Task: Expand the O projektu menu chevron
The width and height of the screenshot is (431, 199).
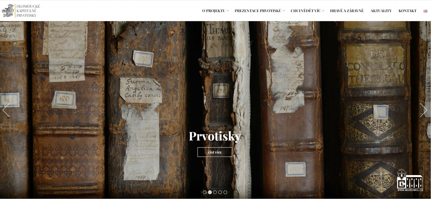Action: [x=228, y=11]
